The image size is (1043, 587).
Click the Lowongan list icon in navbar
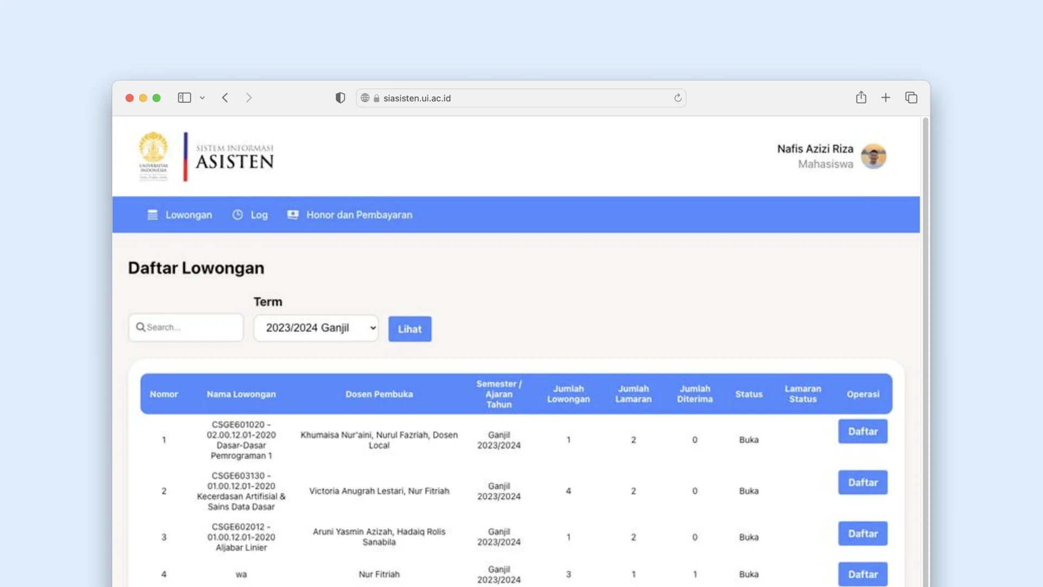click(x=152, y=215)
